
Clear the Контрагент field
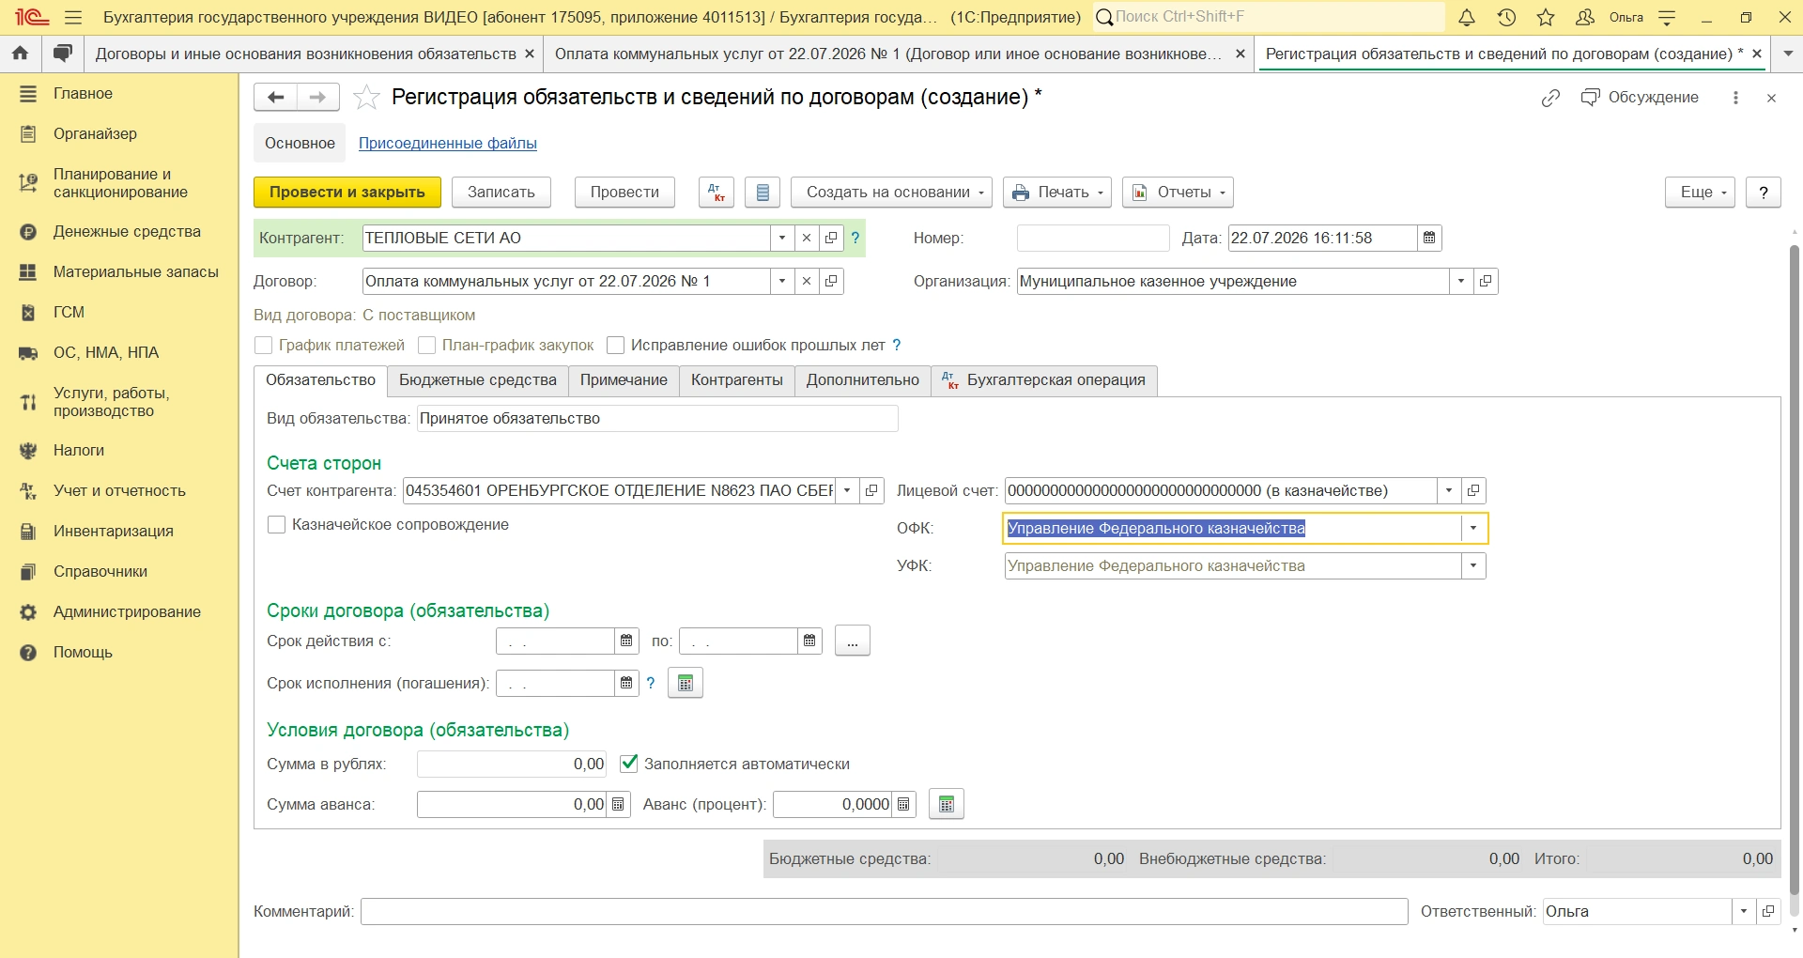tap(807, 239)
